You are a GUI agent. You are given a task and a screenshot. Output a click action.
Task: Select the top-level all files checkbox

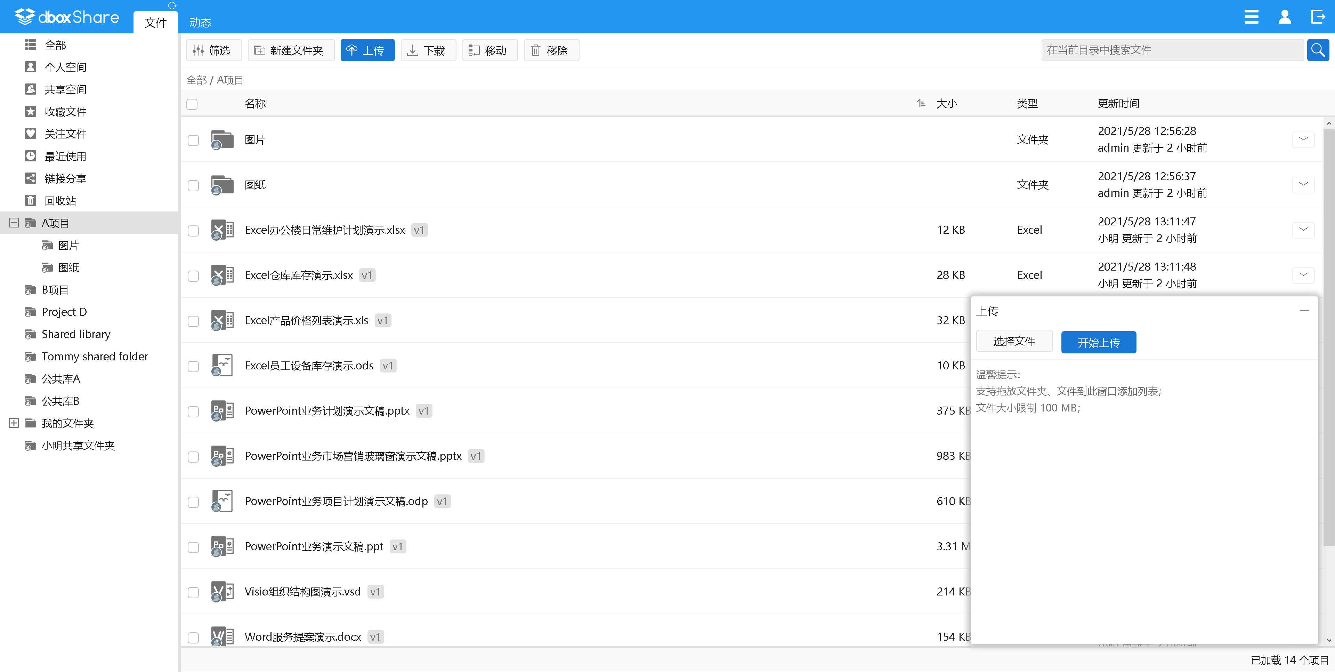tap(192, 103)
